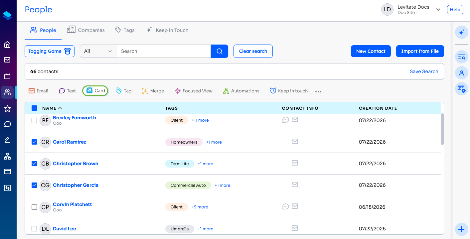Click the Card action in toolbar
470x239 pixels.
point(95,91)
